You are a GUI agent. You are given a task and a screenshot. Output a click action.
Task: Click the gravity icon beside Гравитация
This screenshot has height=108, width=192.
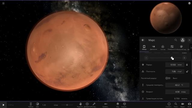pyautogui.click(x=143, y=98)
